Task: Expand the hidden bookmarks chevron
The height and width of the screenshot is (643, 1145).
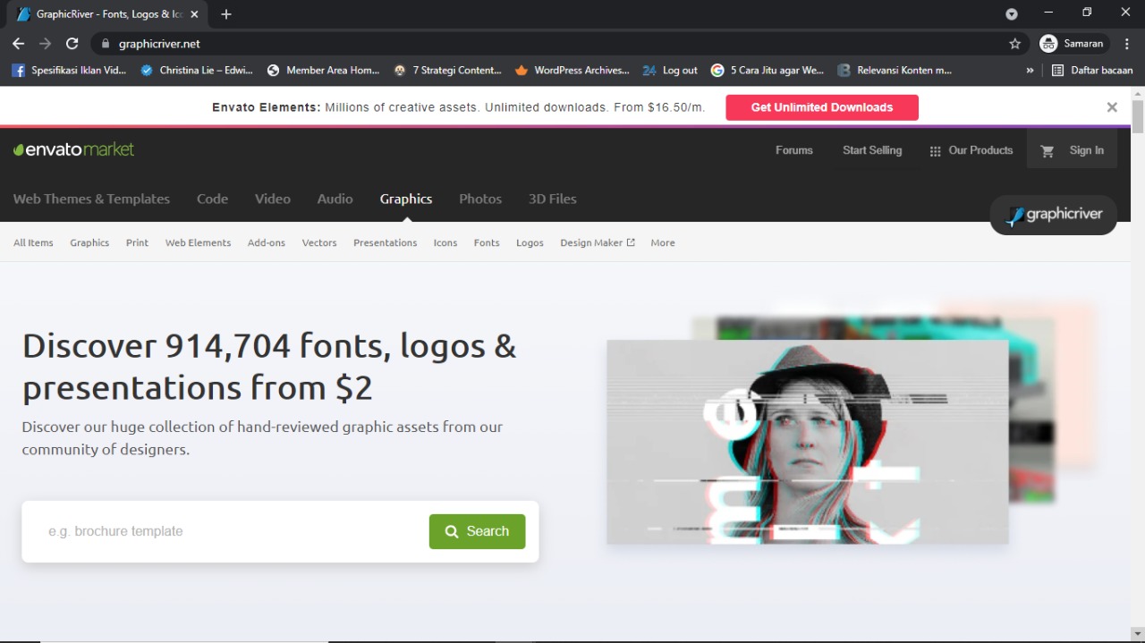Action: [1030, 70]
